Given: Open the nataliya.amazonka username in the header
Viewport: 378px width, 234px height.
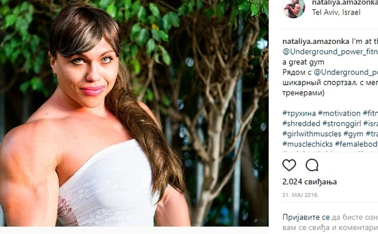Looking at the screenshot, I should (345, 2).
